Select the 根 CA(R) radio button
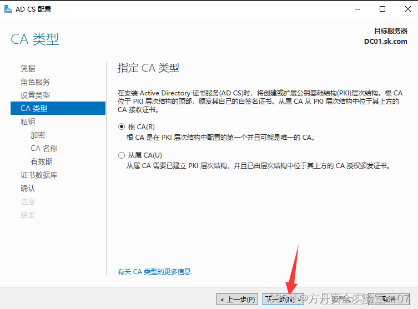 (x=122, y=127)
